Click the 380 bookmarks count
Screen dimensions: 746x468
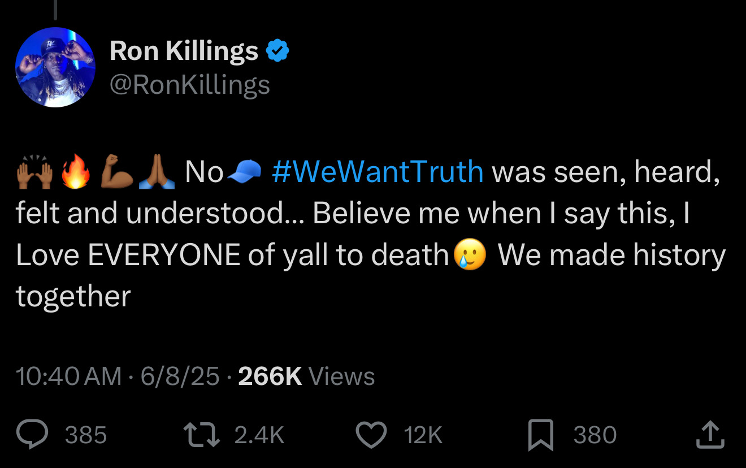coord(595,435)
